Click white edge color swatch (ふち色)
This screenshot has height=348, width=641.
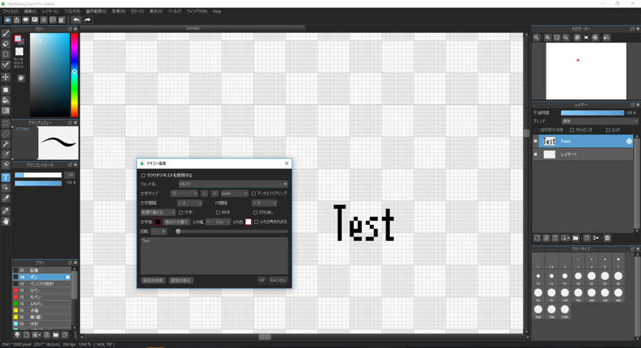point(248,222)
